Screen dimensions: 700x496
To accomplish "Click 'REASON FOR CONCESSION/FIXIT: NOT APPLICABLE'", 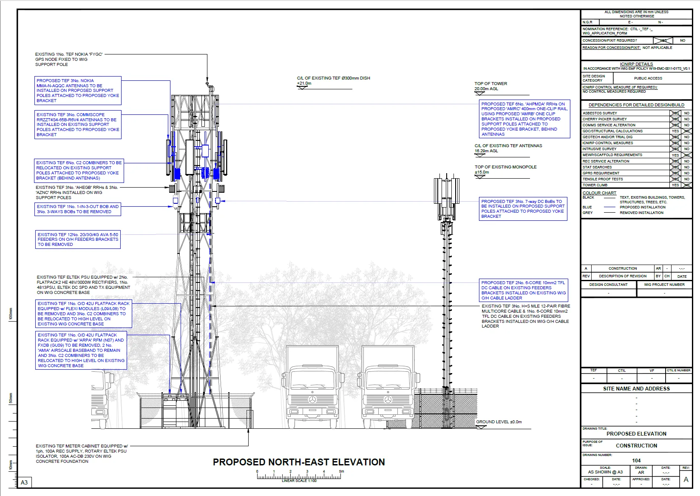I will tap(627, 48).
